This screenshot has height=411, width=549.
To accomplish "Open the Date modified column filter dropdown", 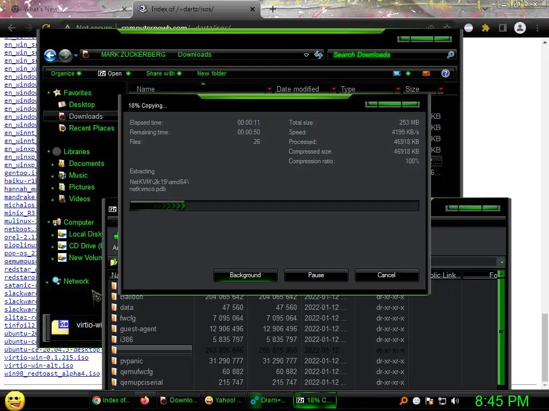I will 333,89.
